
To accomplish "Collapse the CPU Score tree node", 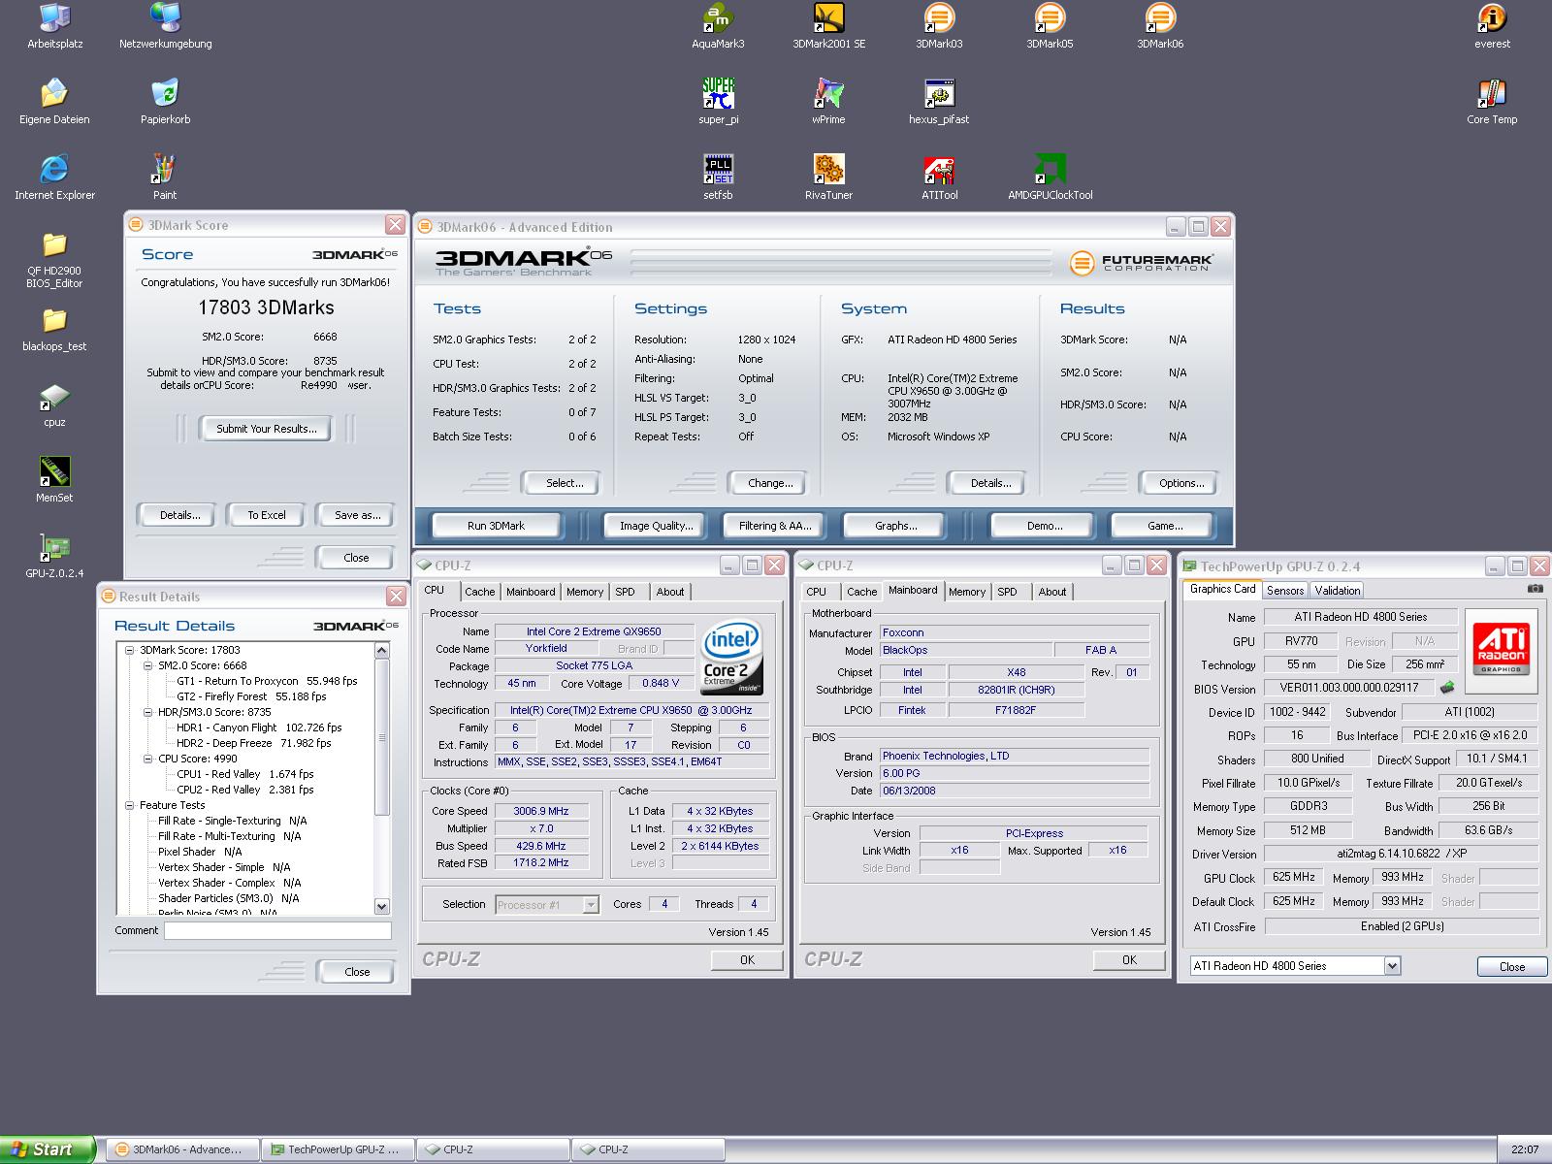I will point(148,759).
